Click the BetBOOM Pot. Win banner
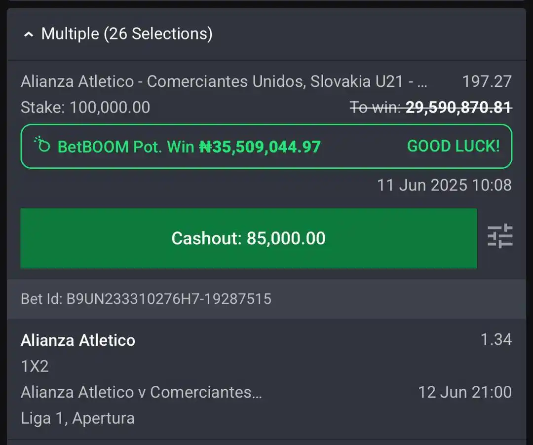Viewport: 533px width, 445px height. tap(266, 147)
